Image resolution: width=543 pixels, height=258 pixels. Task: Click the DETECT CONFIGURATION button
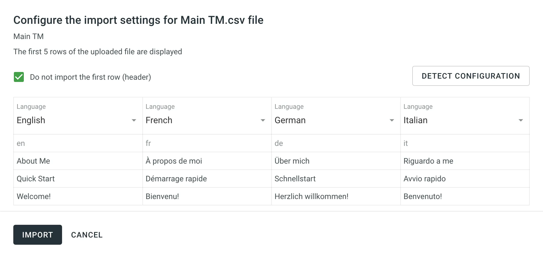(x=470, y=76)
